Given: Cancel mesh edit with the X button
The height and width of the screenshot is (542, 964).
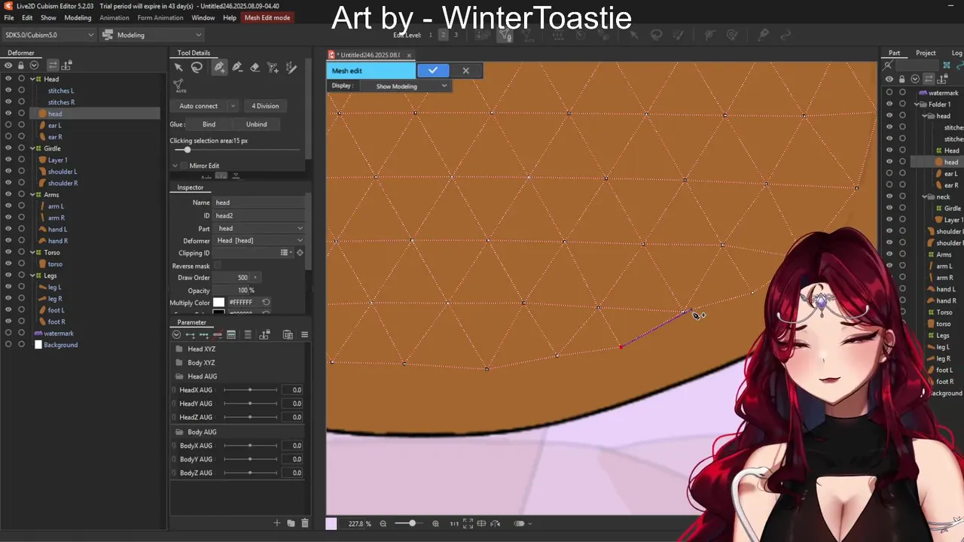Looking at the screenshot, I should tap(465, 71).
